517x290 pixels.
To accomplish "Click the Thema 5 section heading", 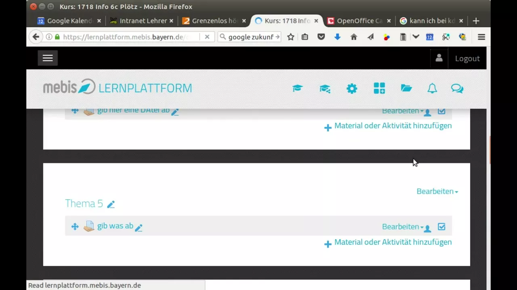I will click(x=84, y=203).
